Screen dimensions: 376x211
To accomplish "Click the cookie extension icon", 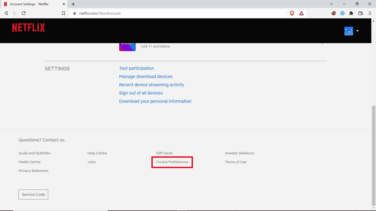I will [x=334, y=13].
